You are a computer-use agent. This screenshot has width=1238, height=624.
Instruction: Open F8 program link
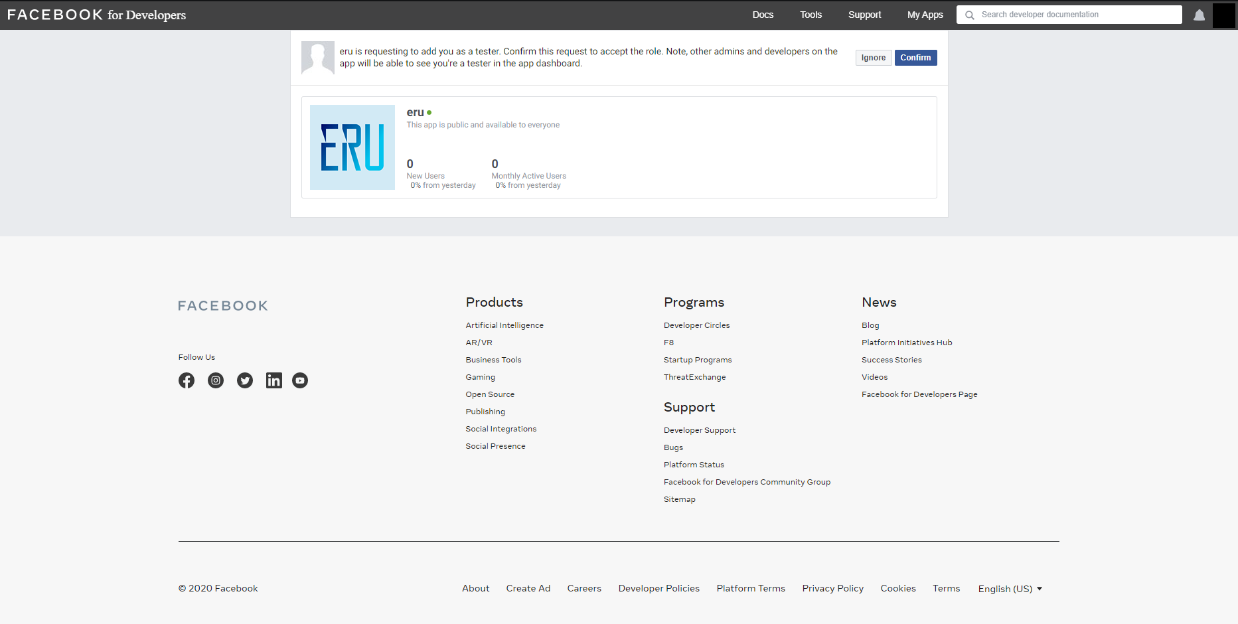point(668,343)
